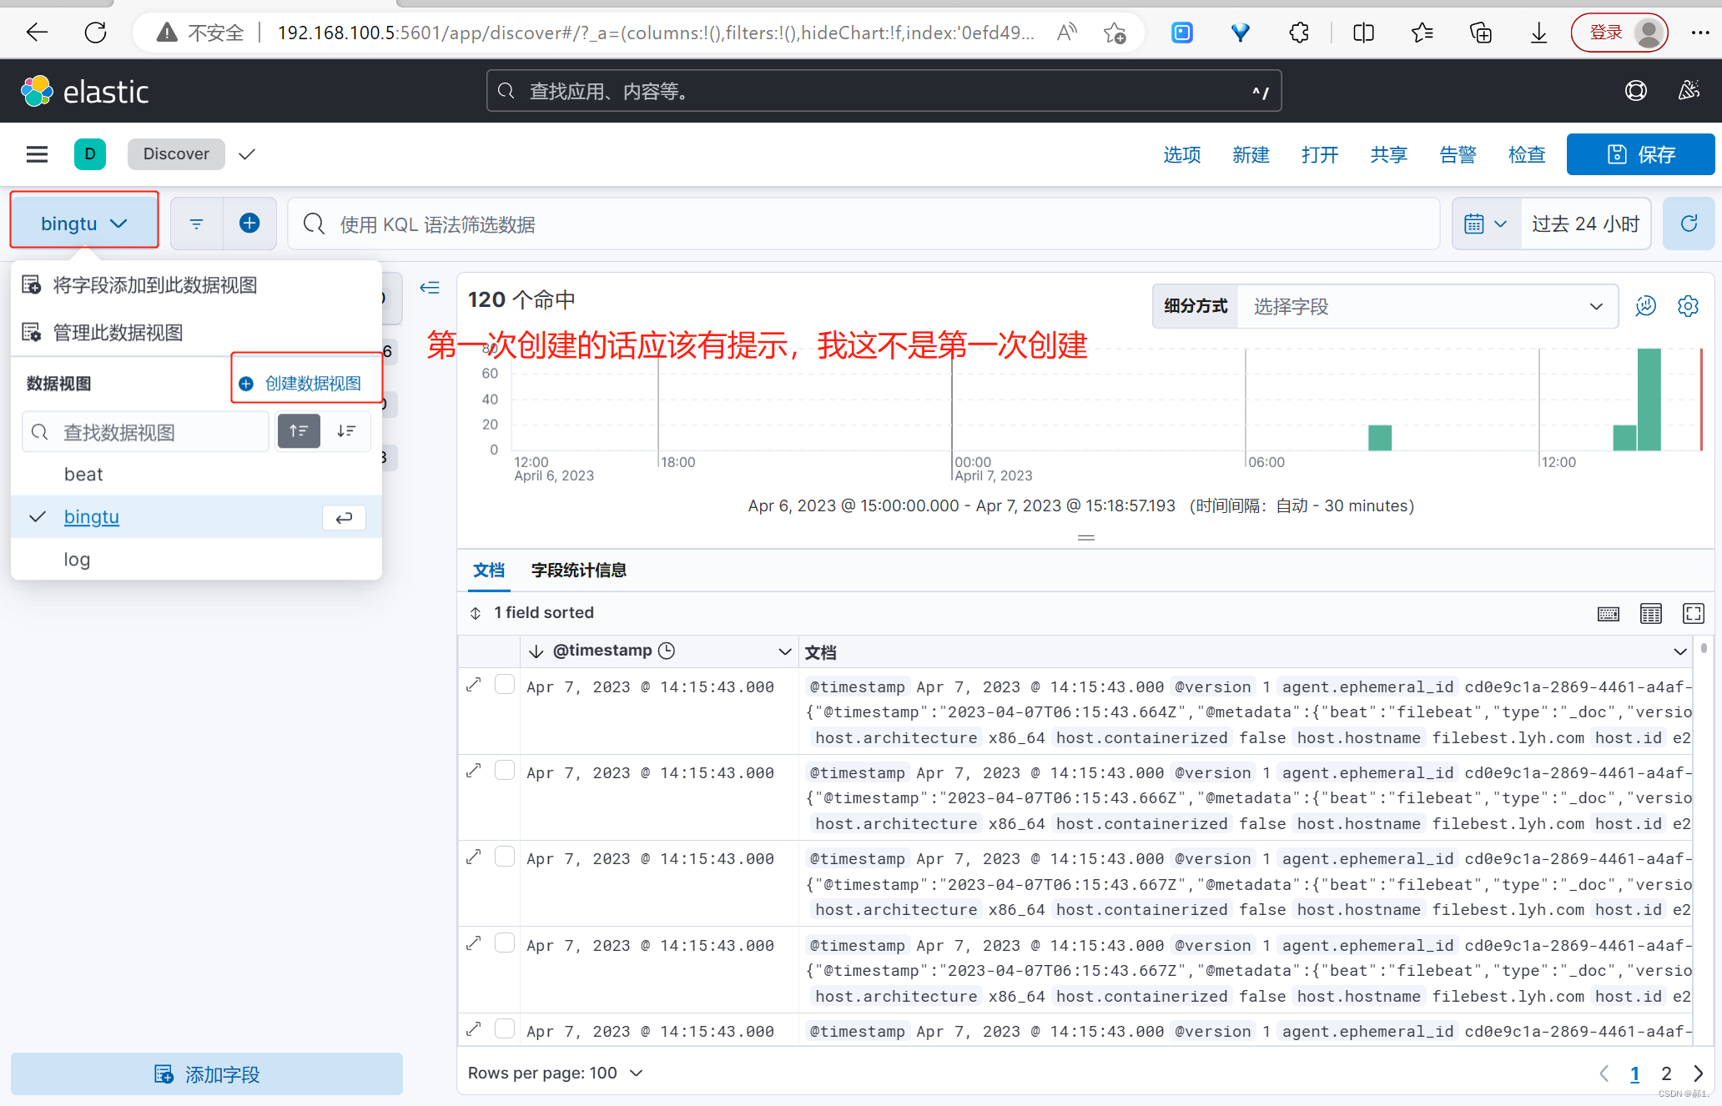Sort data views ascending

(299, 431)
